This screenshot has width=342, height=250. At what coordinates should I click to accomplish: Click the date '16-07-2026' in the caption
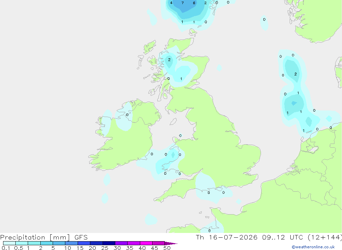[x=233, y=237]
